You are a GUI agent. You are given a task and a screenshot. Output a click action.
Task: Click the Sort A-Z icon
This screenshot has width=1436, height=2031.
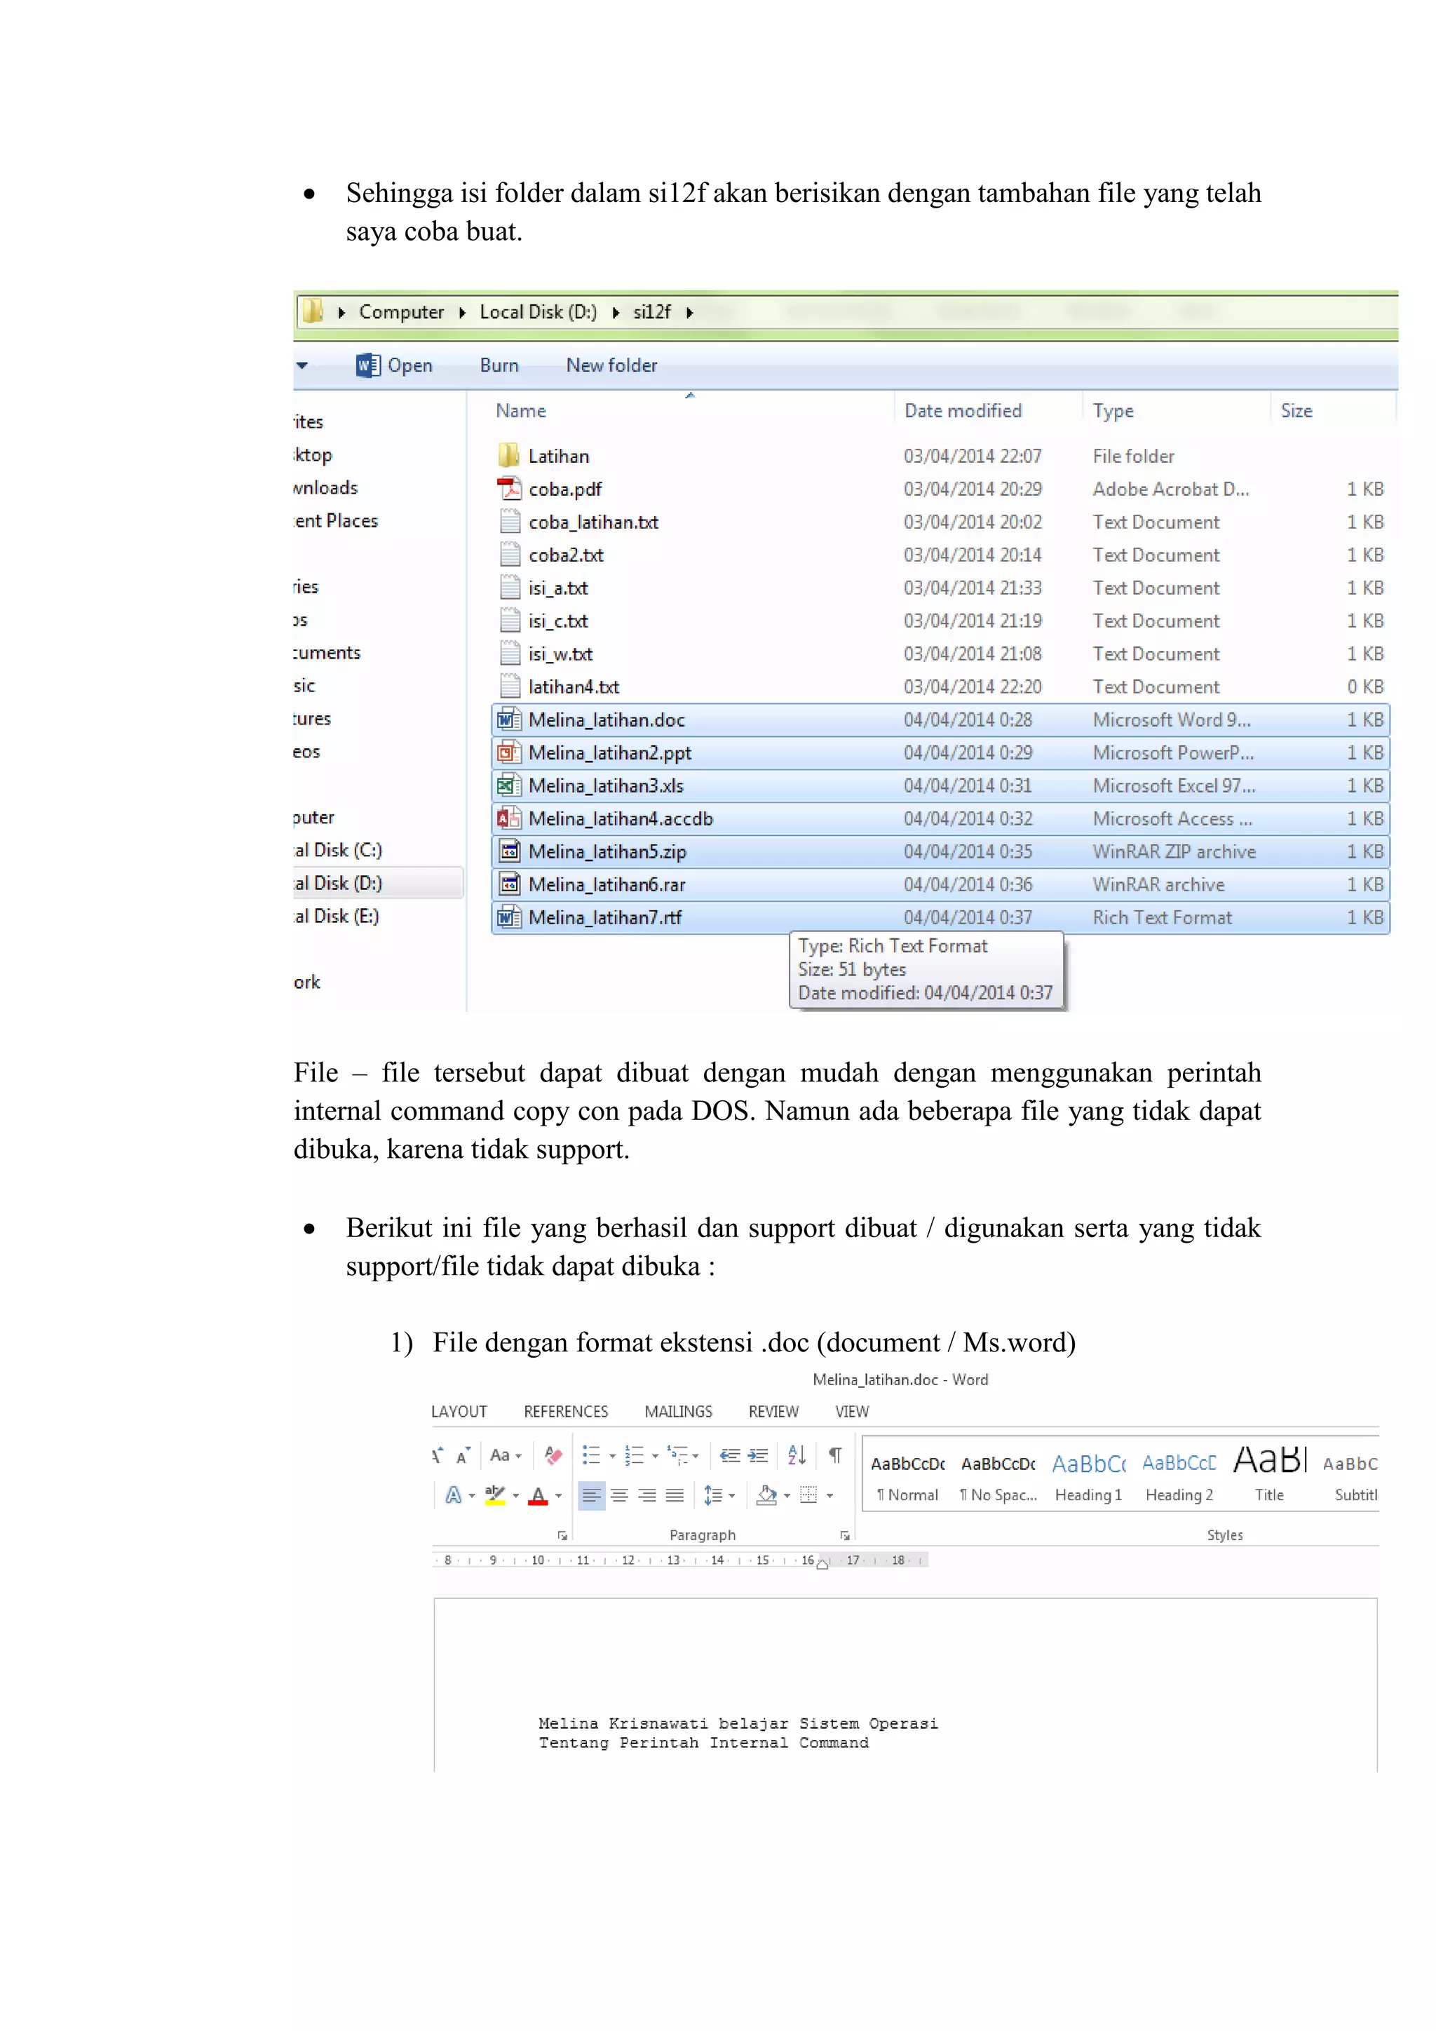797,1455
